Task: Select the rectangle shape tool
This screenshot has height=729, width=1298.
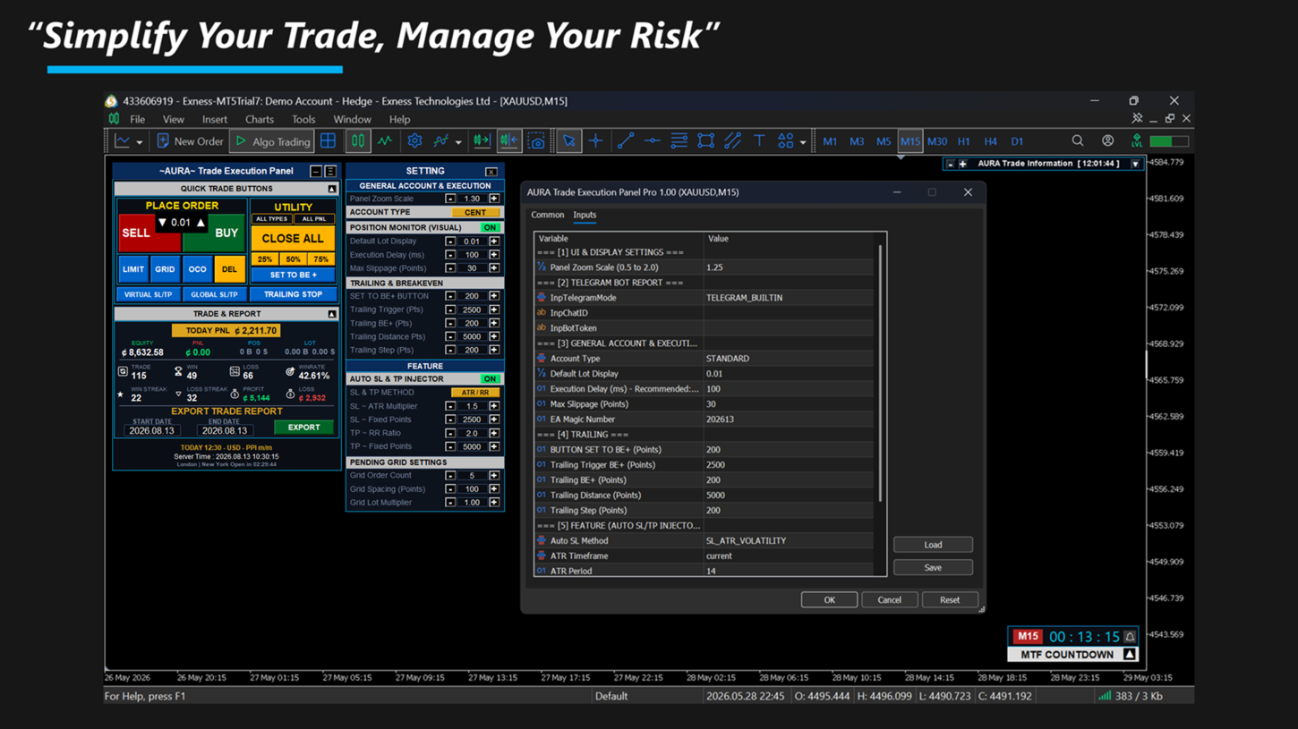Action: coord(706,141)
